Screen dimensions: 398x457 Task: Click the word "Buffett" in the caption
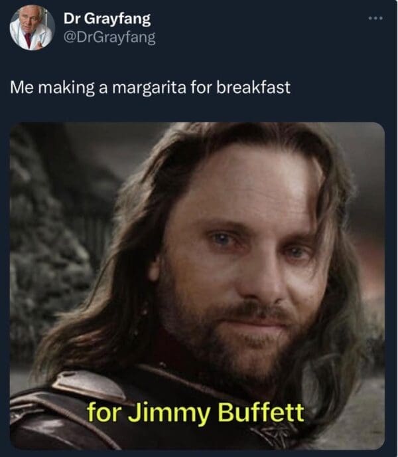[261, 412]
